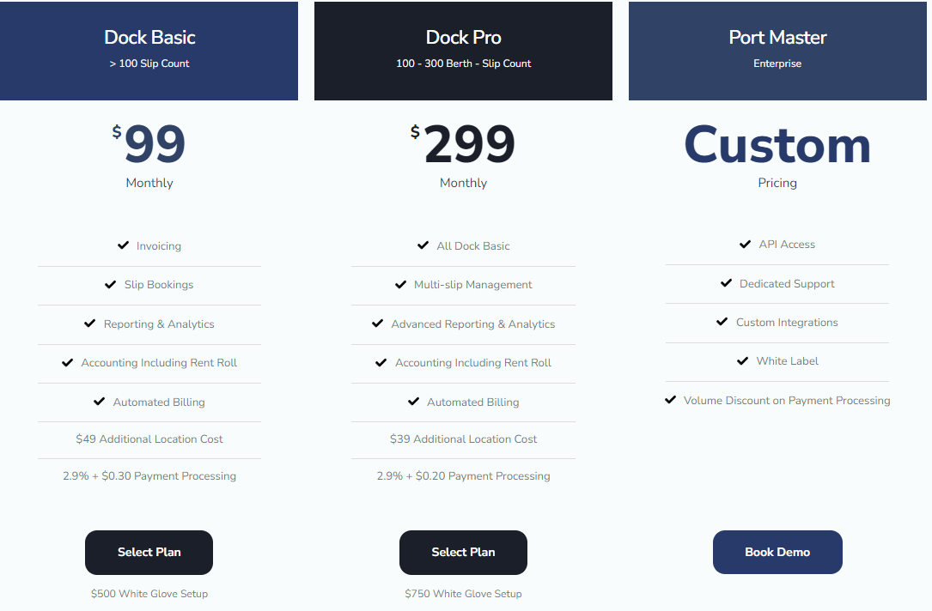Click the checkmark beside Volume Discount feature
Screen dimensions: 932x611
coord(671,400)
